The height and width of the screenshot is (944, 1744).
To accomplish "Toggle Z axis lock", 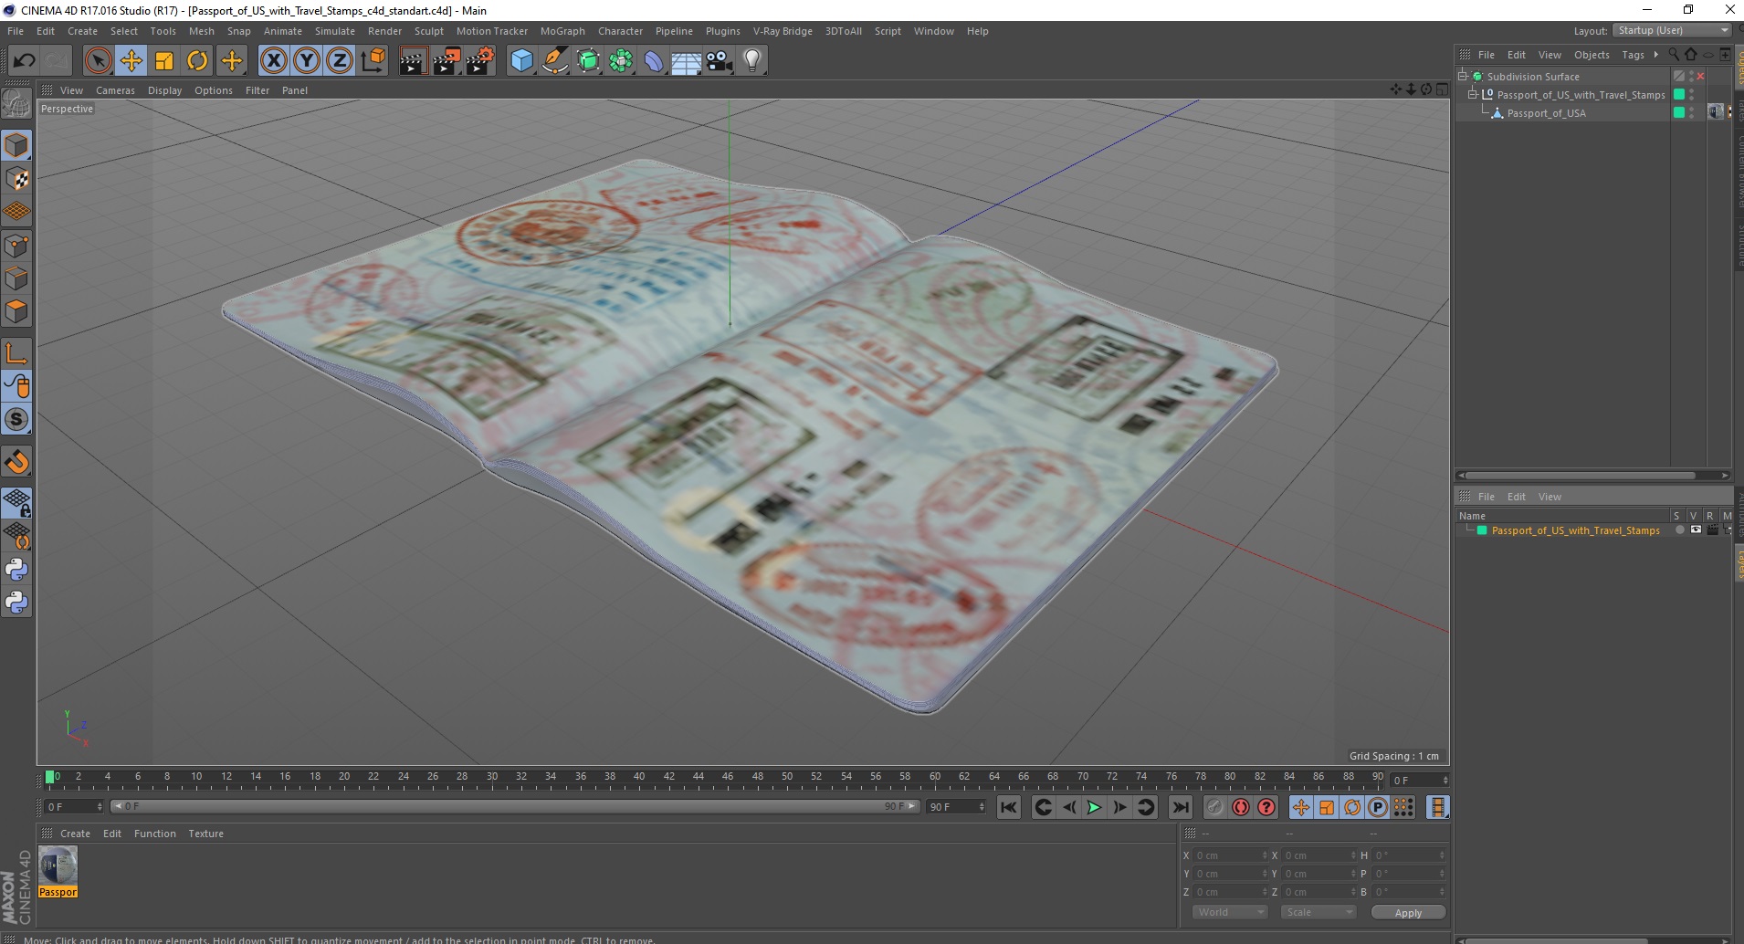I will (x=340, y=61).
